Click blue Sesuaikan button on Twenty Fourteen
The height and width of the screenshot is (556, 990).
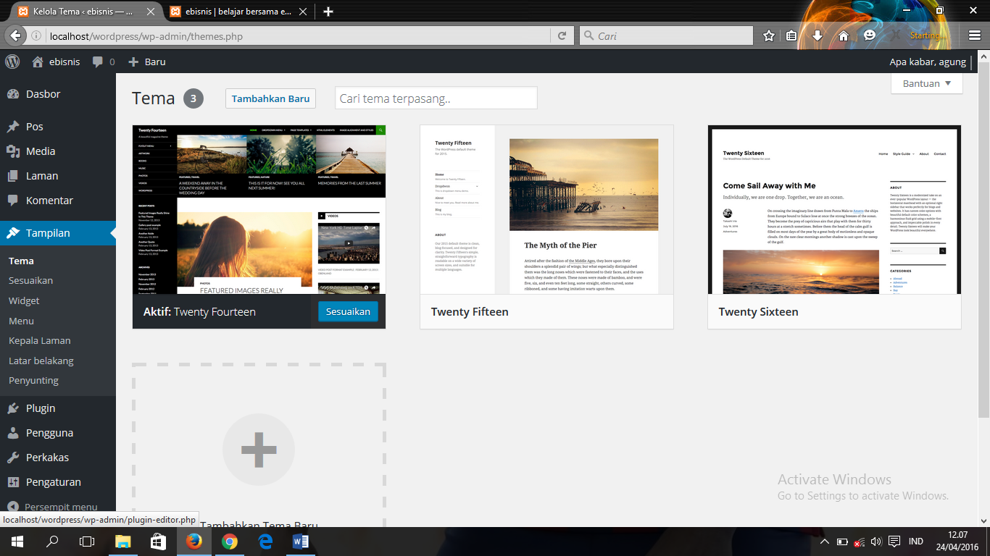pyautogui.click(x=348, y=312)
